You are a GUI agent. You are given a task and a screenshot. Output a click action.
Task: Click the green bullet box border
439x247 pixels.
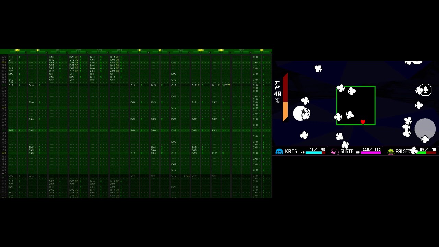coord(356,105)
